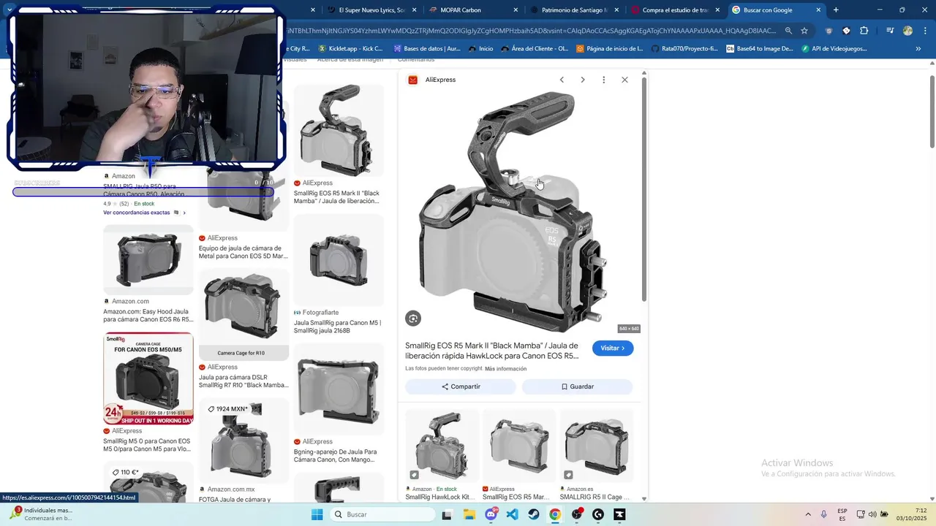The height and width of the screenshot is (526, 936).
Task: Click SmallRig EOS R5 Mark II product title
Action: (492, 351)
